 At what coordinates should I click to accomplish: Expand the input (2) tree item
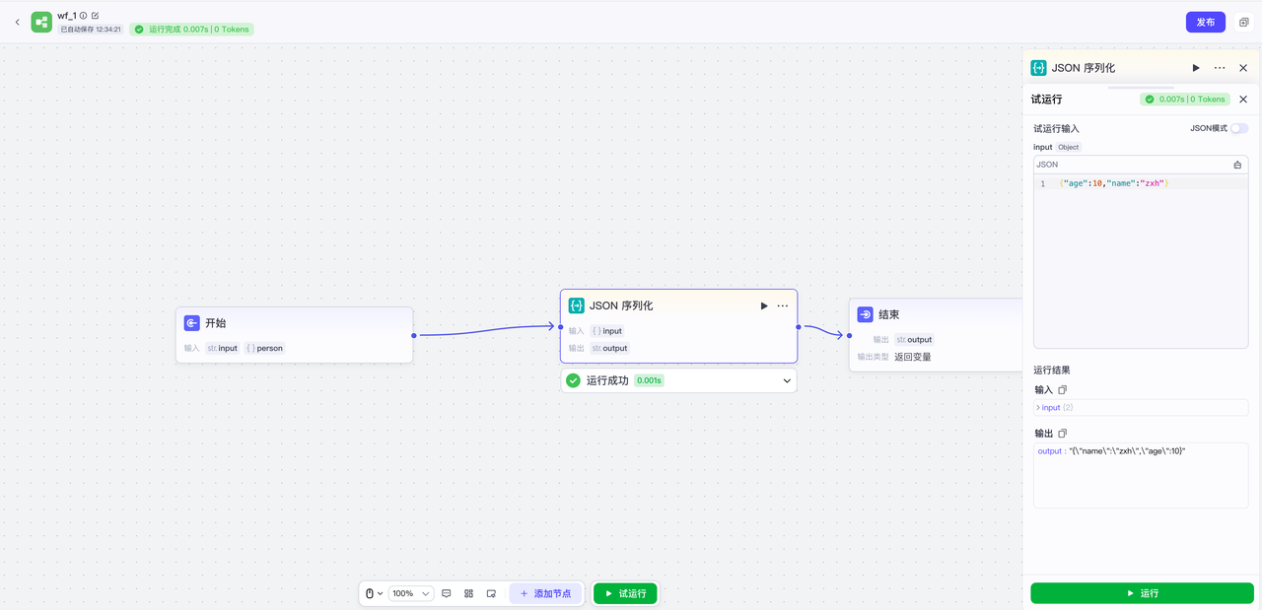click(x=1039, y=407)
